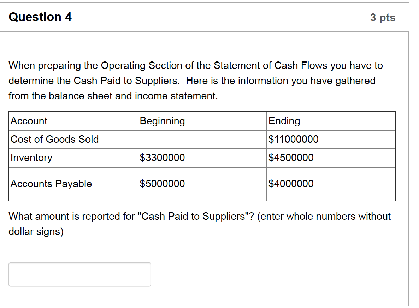Screen dimensions: 419x308
Task: Click the "determine the Cash Paid to Suppliers" line
Action: point(192,81)
